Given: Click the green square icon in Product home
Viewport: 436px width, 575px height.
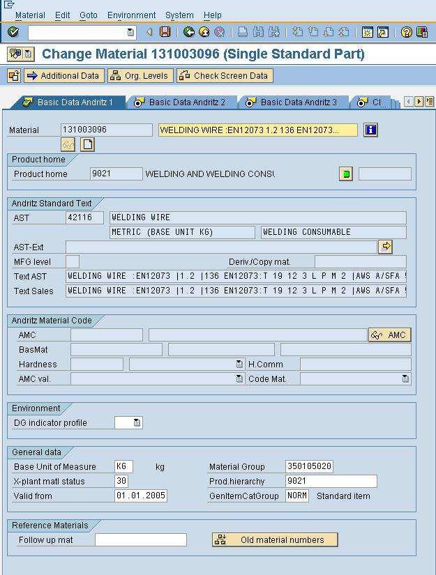Looking at the screenshot, I should (345, 174).
